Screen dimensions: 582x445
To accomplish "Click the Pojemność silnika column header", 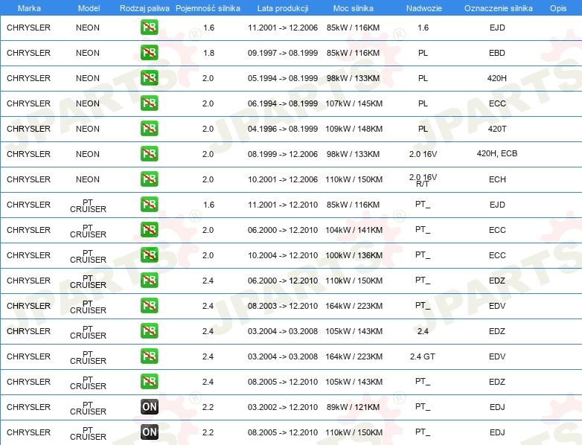I will click(208, 8).
